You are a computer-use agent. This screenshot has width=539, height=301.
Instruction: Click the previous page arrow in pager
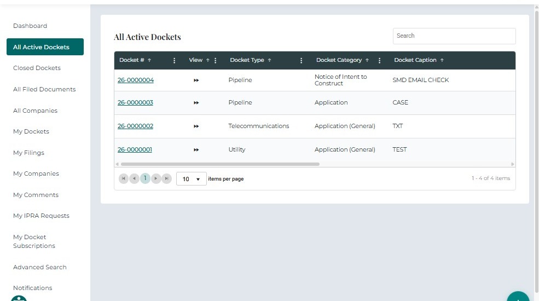pyautogui.click(x=134, y=178)
